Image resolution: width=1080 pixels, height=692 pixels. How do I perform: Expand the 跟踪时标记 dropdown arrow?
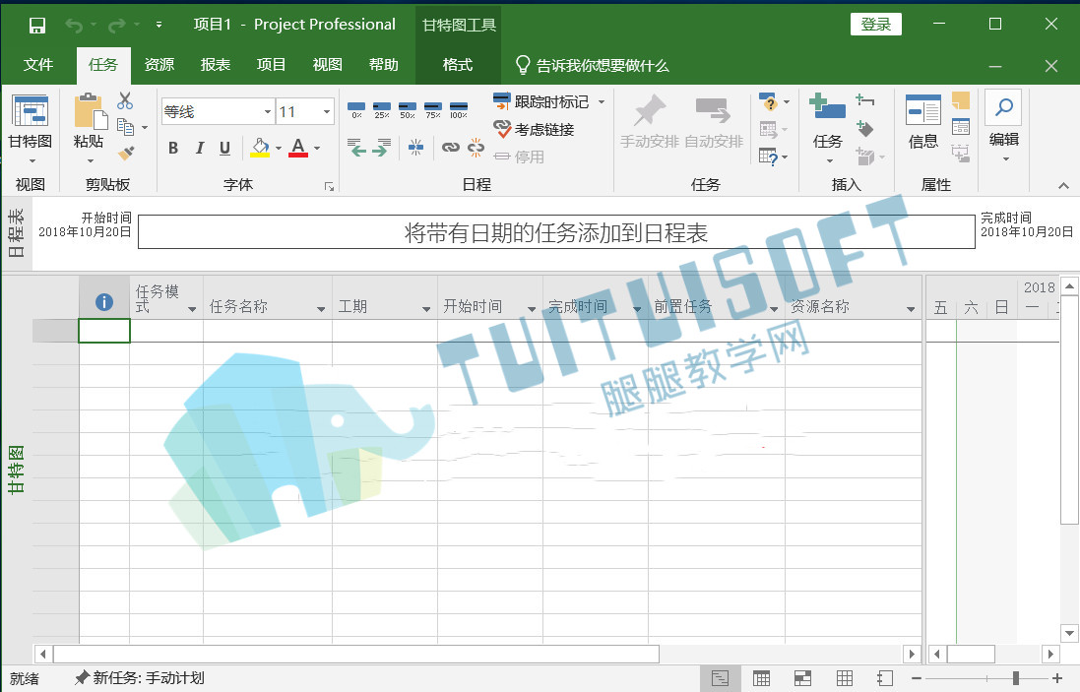click(x=602, y=102)
